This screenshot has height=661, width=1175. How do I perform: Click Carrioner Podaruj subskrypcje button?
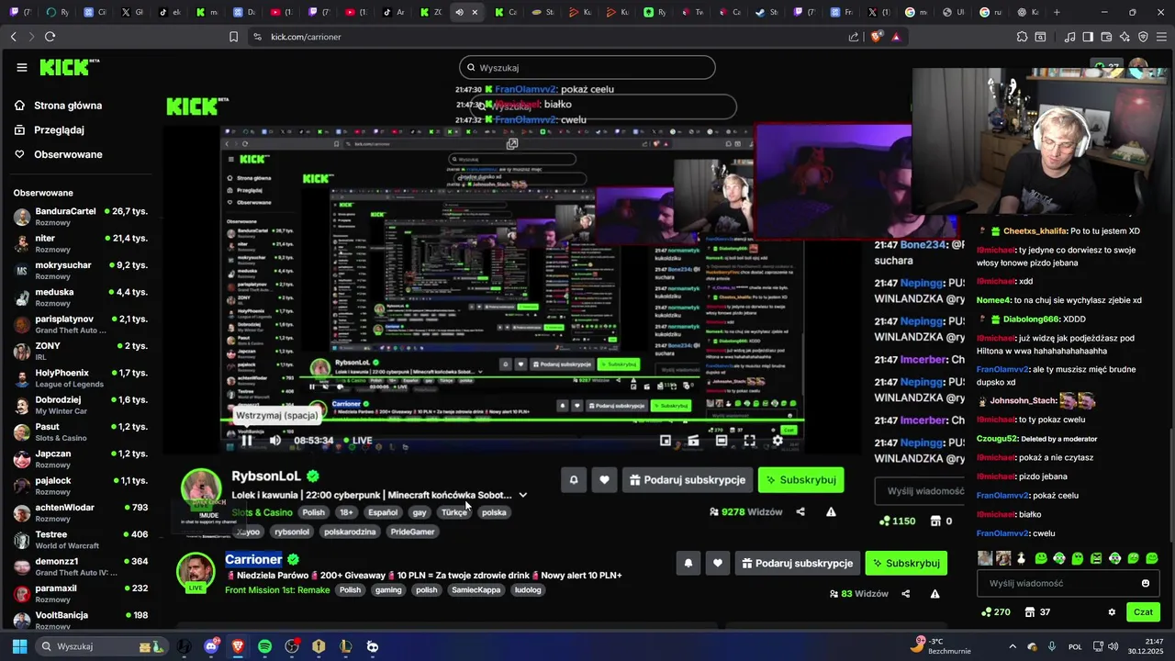797,564
